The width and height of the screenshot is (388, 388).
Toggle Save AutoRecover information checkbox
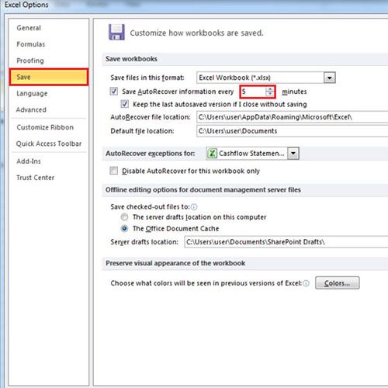tap(114, 92)
